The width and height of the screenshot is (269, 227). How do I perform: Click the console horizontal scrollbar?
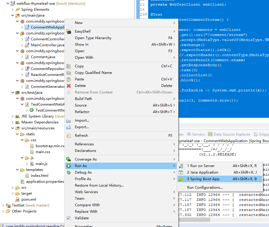[x=194, y=220]
